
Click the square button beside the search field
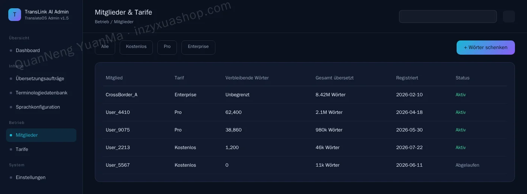(509, 16)
